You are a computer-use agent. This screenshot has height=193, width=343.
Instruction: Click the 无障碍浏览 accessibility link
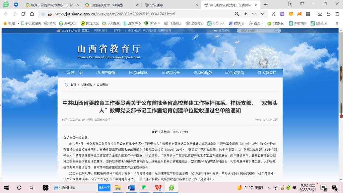click(x=164, y=30)
